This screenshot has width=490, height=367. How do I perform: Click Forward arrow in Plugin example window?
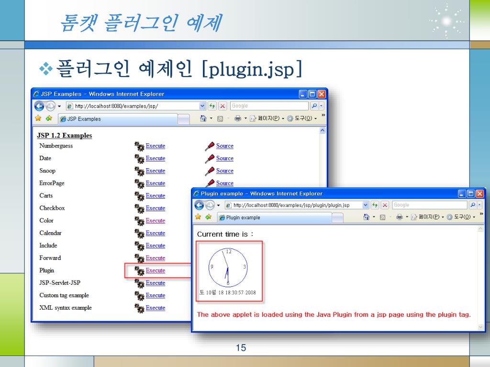210,205
